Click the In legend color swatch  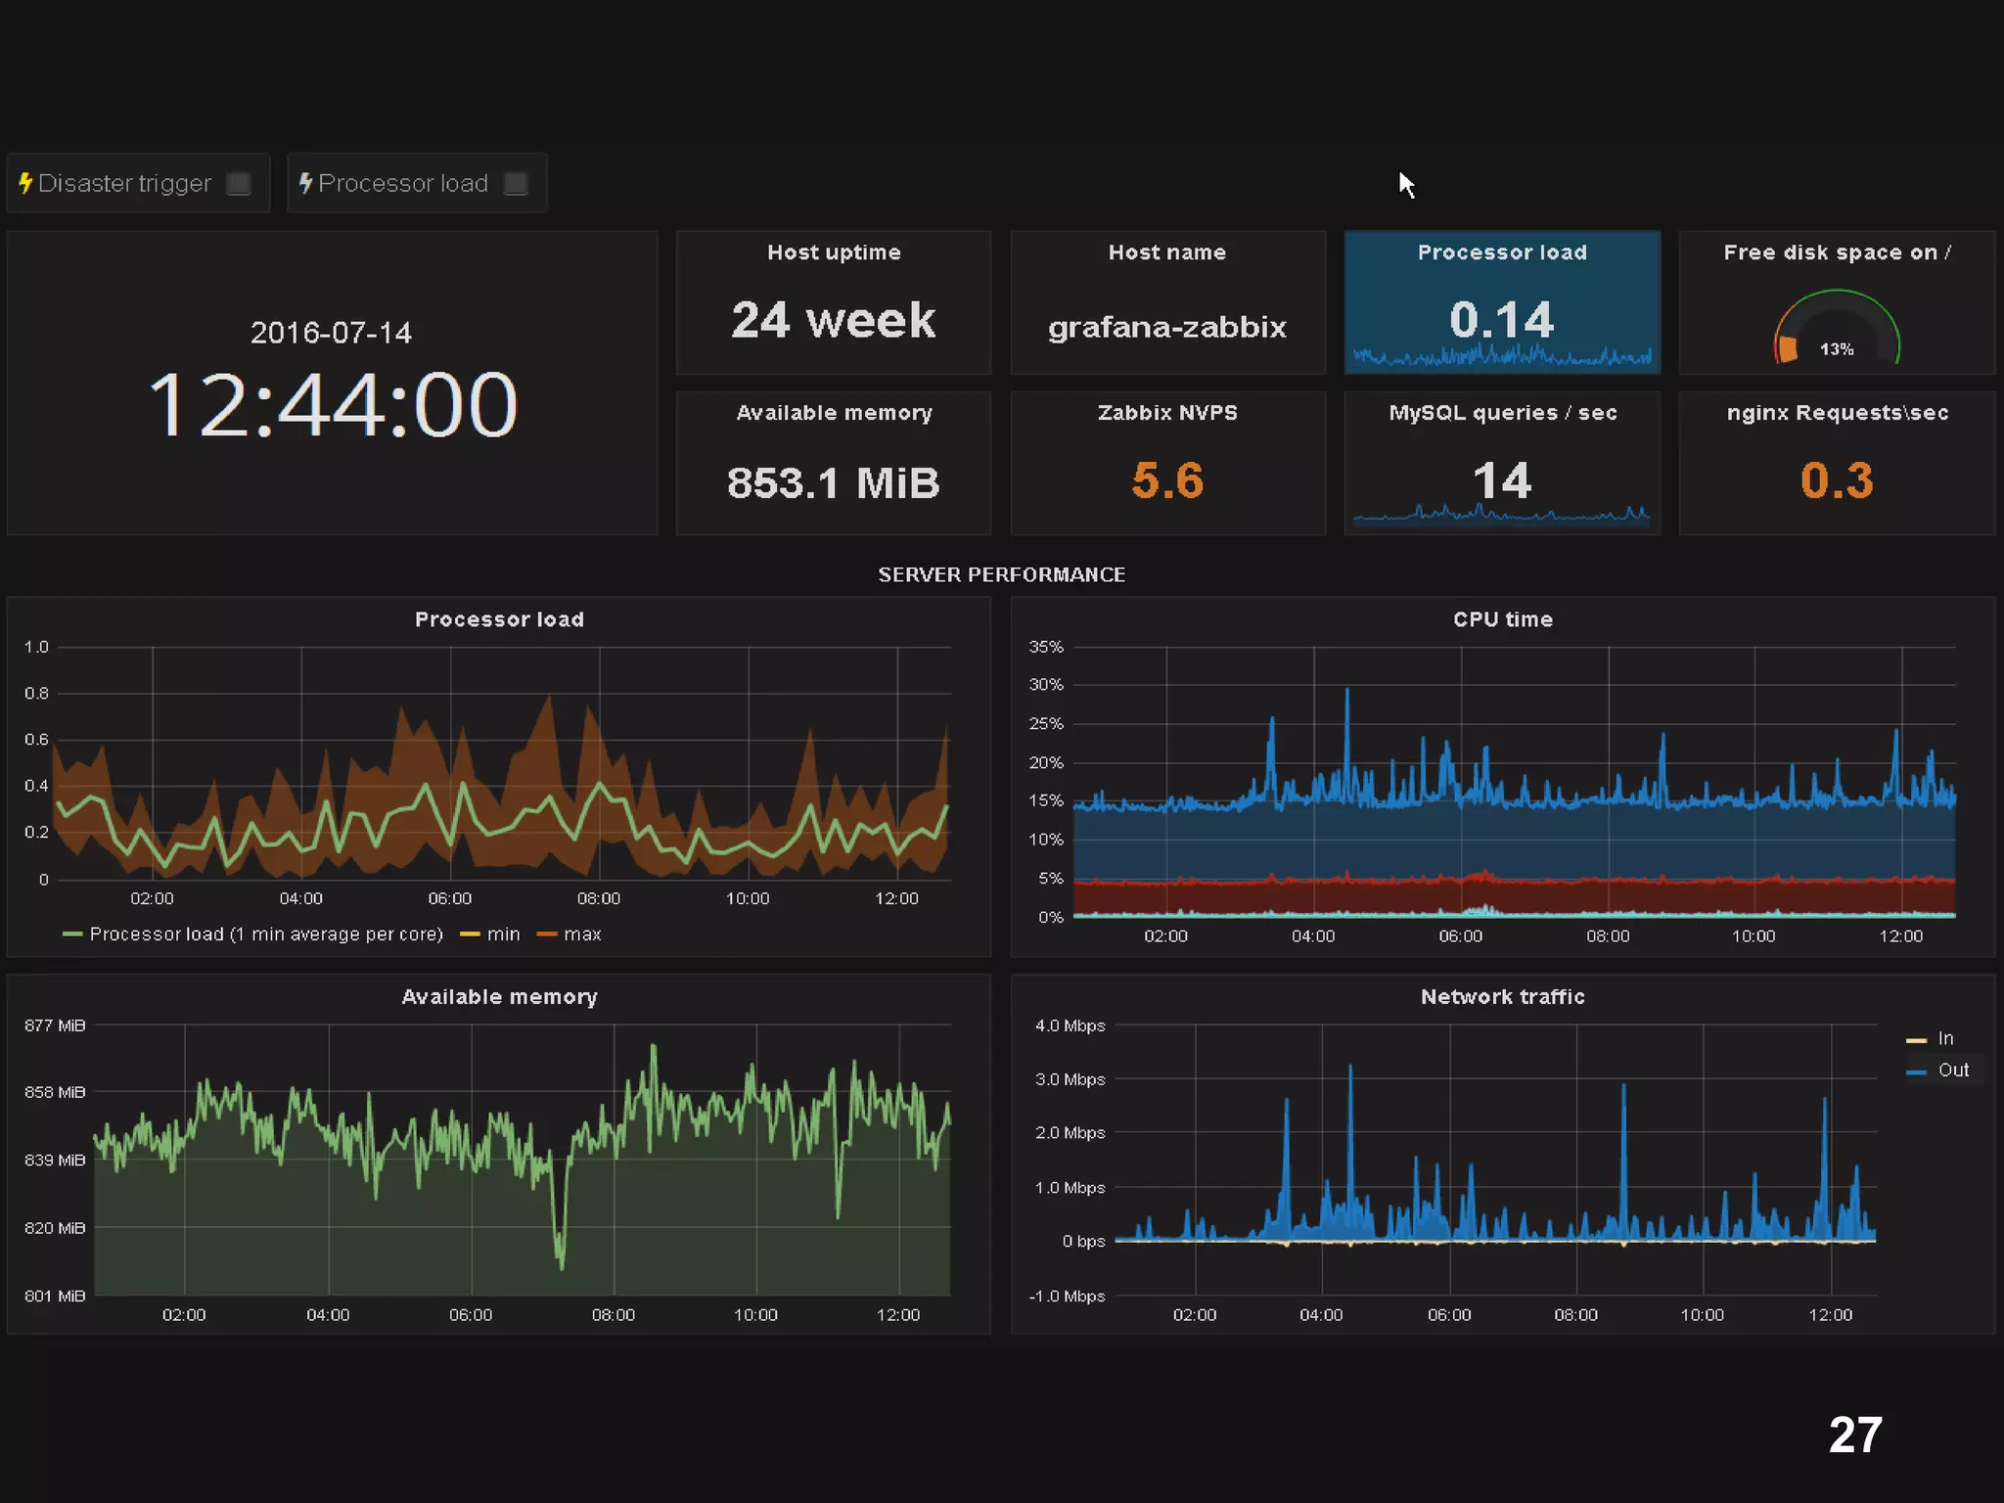click(x=1916, y=1040)
